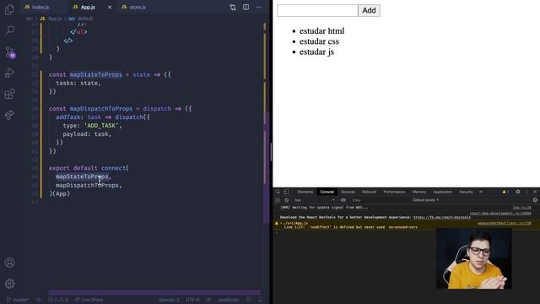Click the presenter webcam thumbnail
The image size is (540, 304).
point(473,258)
